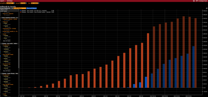Select Tresiba in the tree
Screen dimensions: 208x97
6,88
